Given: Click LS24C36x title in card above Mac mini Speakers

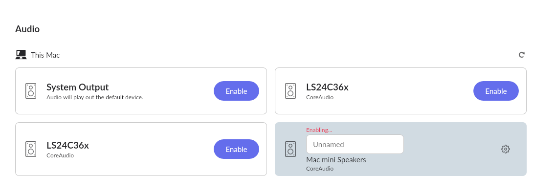Looking at the screenshot, I should (x=327, y=87).
